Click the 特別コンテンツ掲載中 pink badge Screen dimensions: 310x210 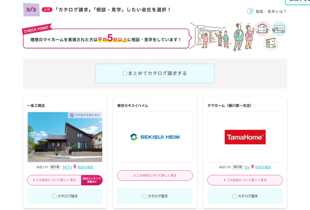(x=92, y=180)
